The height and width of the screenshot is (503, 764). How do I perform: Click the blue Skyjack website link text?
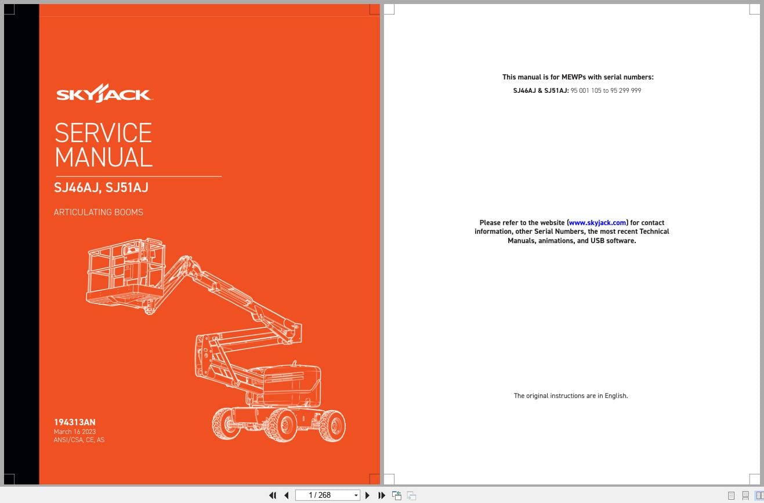[x=597, y=222]
